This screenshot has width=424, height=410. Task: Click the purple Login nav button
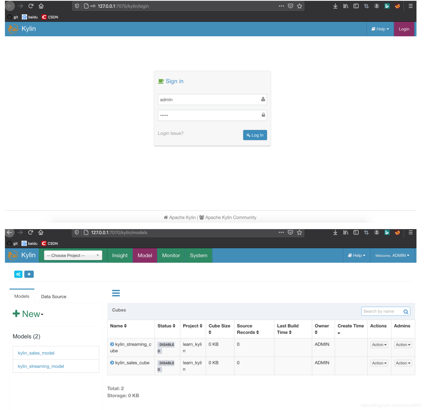tap(404, 29)
